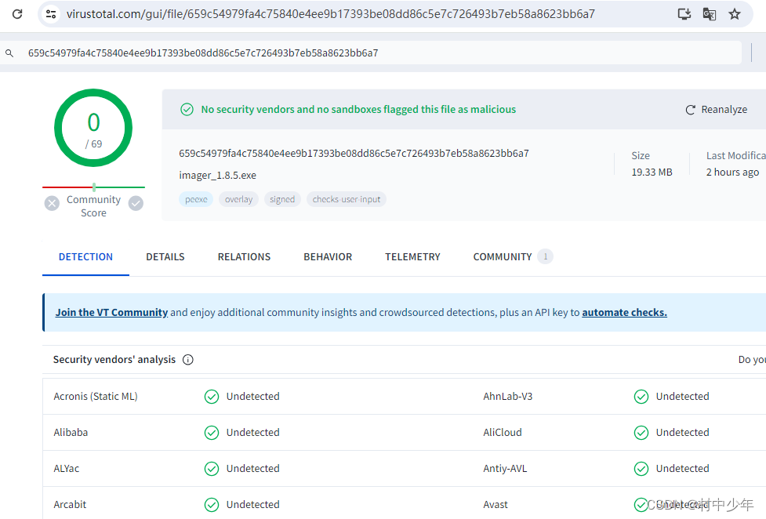Click the Antiy-AVL vendor name

505,469
